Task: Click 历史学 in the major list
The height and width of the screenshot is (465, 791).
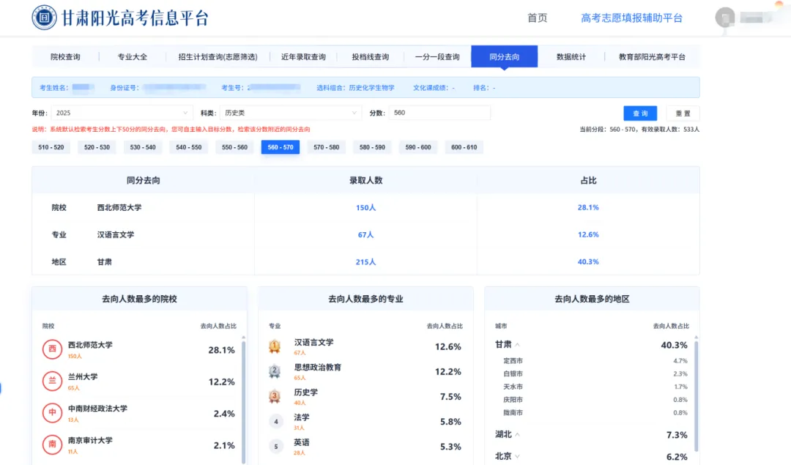Action: (305, 393)
